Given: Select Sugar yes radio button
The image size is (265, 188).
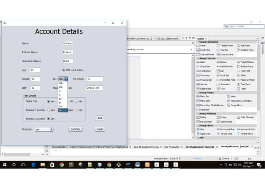Looking at the screenshot, I should pos(76,110).
